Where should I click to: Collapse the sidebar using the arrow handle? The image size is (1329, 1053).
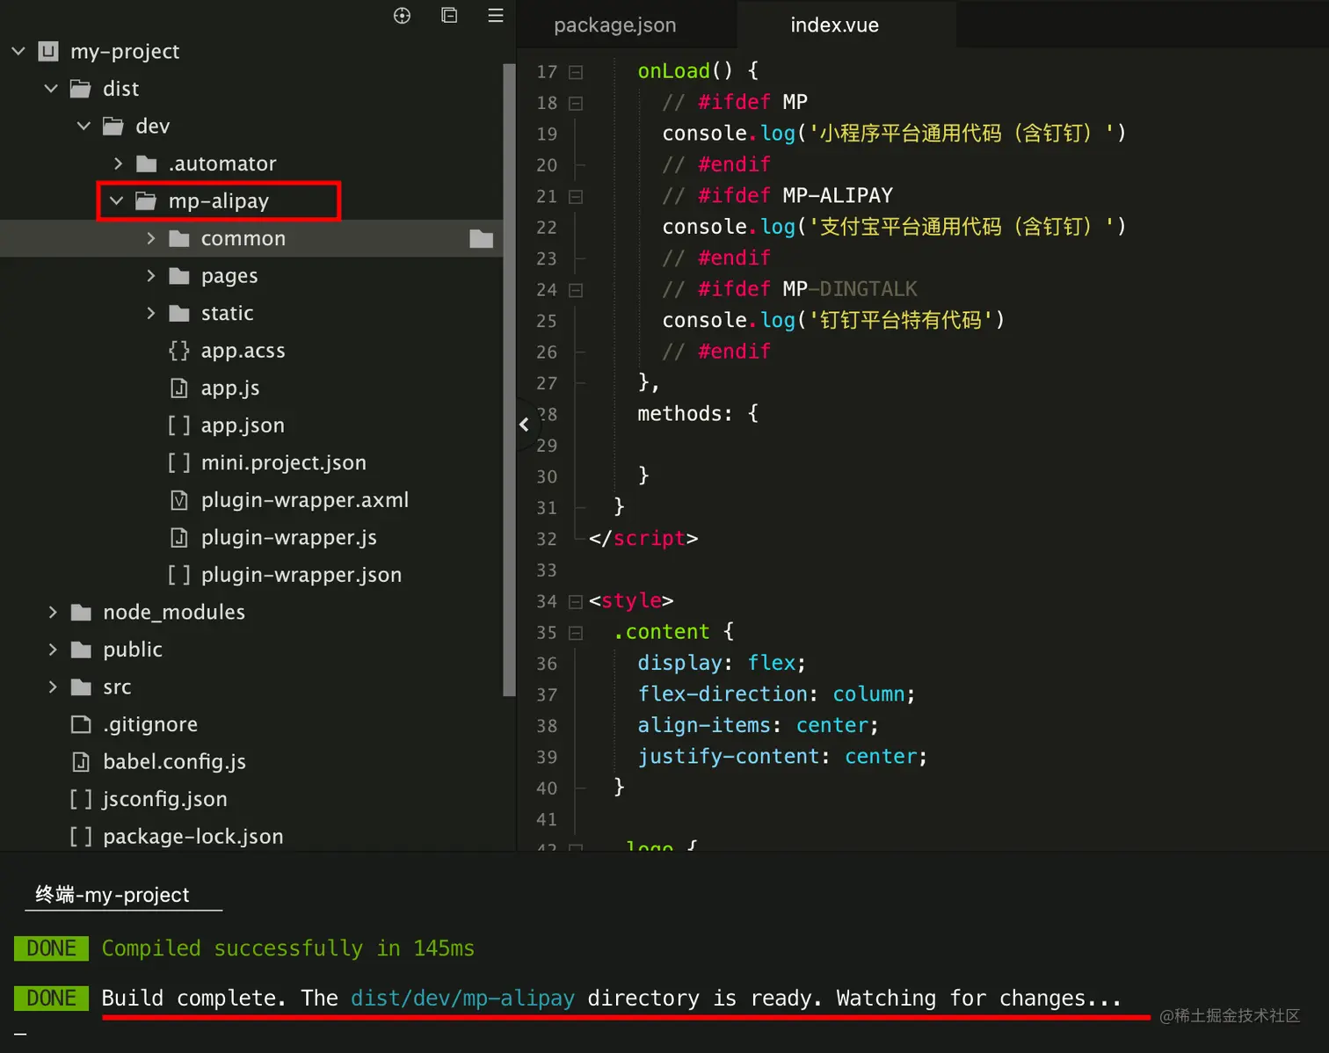(524, 425)
